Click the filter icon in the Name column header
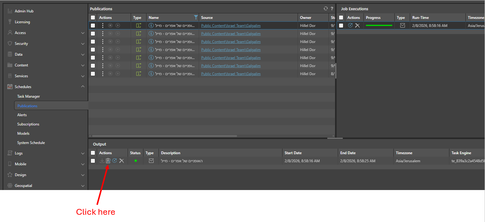 click(196, 17)
